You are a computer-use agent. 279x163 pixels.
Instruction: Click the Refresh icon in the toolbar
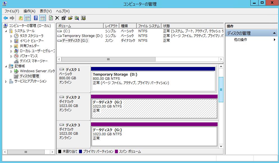click(51, 18)
